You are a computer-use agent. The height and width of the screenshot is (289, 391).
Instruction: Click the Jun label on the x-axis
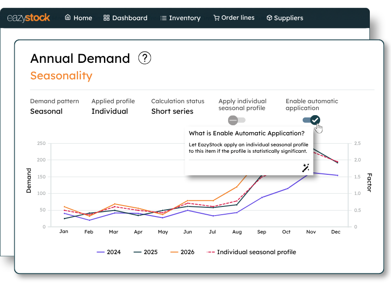[188, 232]
